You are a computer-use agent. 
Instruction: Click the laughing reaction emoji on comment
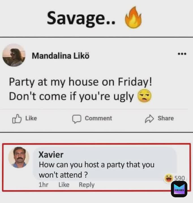[x=168, y=178]
